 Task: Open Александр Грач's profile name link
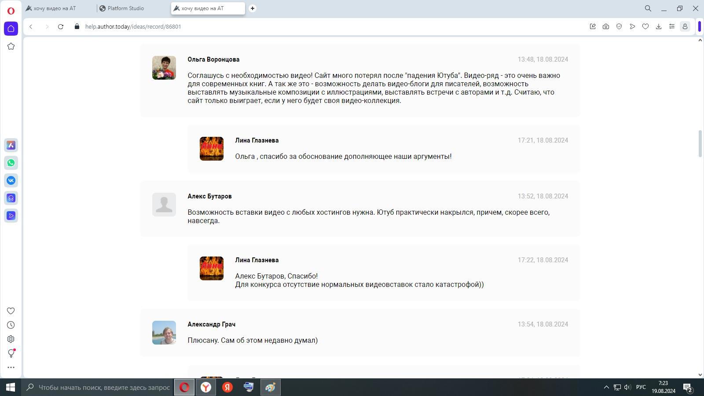pyautogui.click(x=211, y=324)
